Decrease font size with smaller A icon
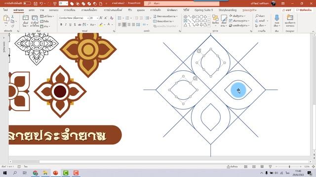 click(x=106, y=18)
